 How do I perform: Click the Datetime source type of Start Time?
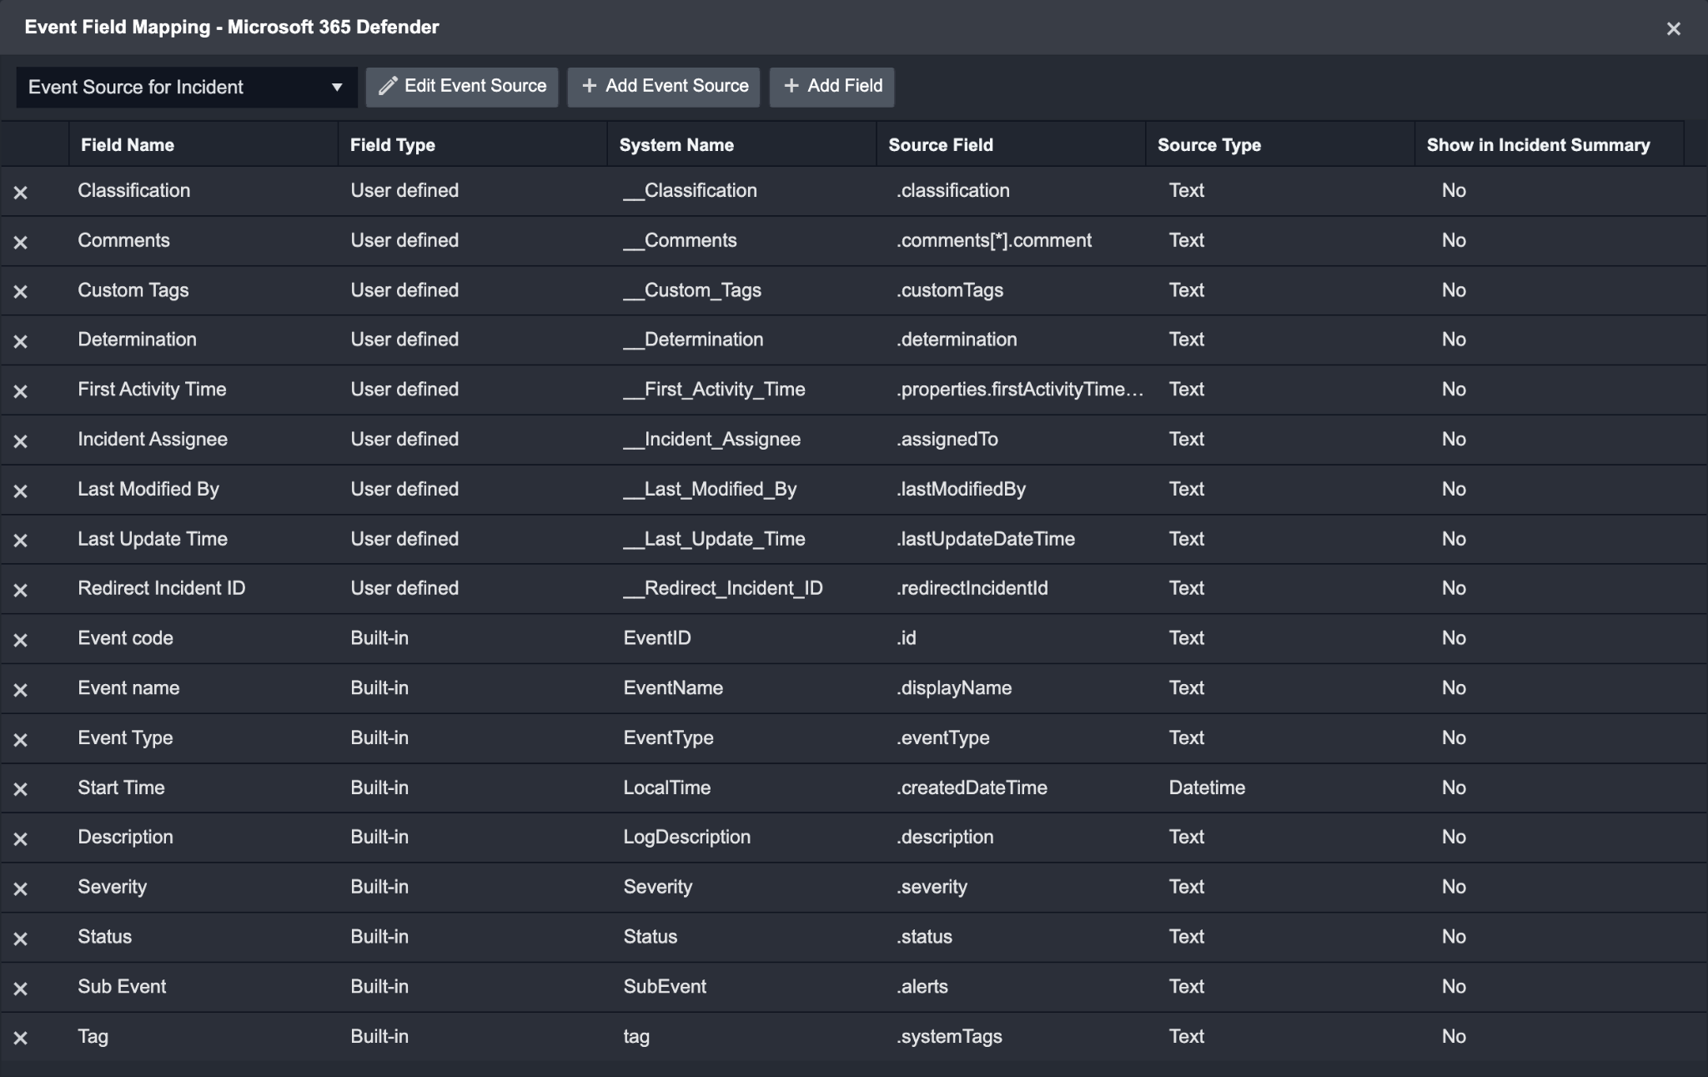point(1206,788)
